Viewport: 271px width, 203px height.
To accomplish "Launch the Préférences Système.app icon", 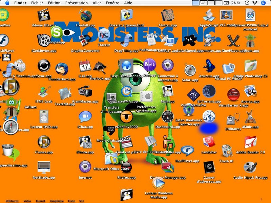I will point(146,97).
